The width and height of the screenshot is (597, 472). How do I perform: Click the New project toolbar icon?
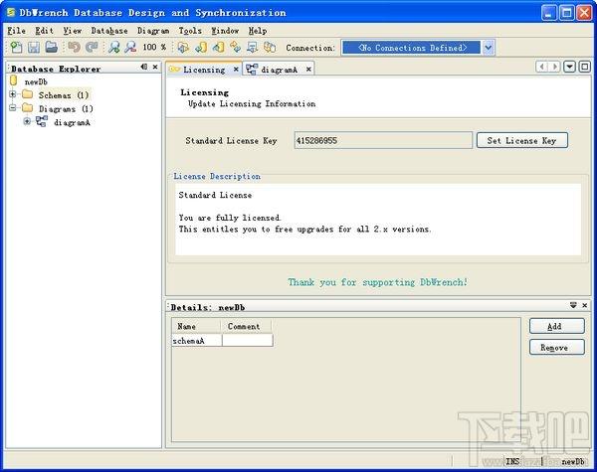pyautogui.click(x=16, y=47)
